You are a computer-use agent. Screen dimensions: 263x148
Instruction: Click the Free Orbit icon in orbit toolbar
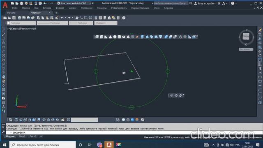click(x=176, y=95)
